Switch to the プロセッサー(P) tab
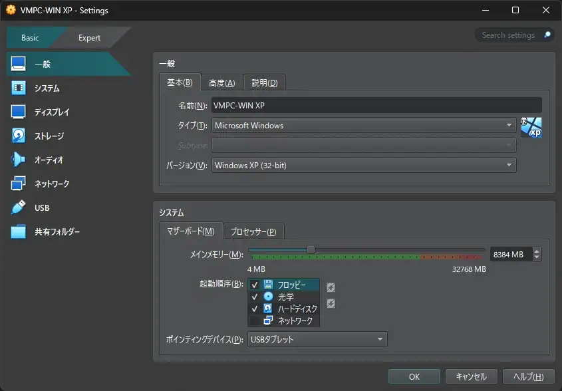This screenshot has height=391, width=562. pos(253,231)
